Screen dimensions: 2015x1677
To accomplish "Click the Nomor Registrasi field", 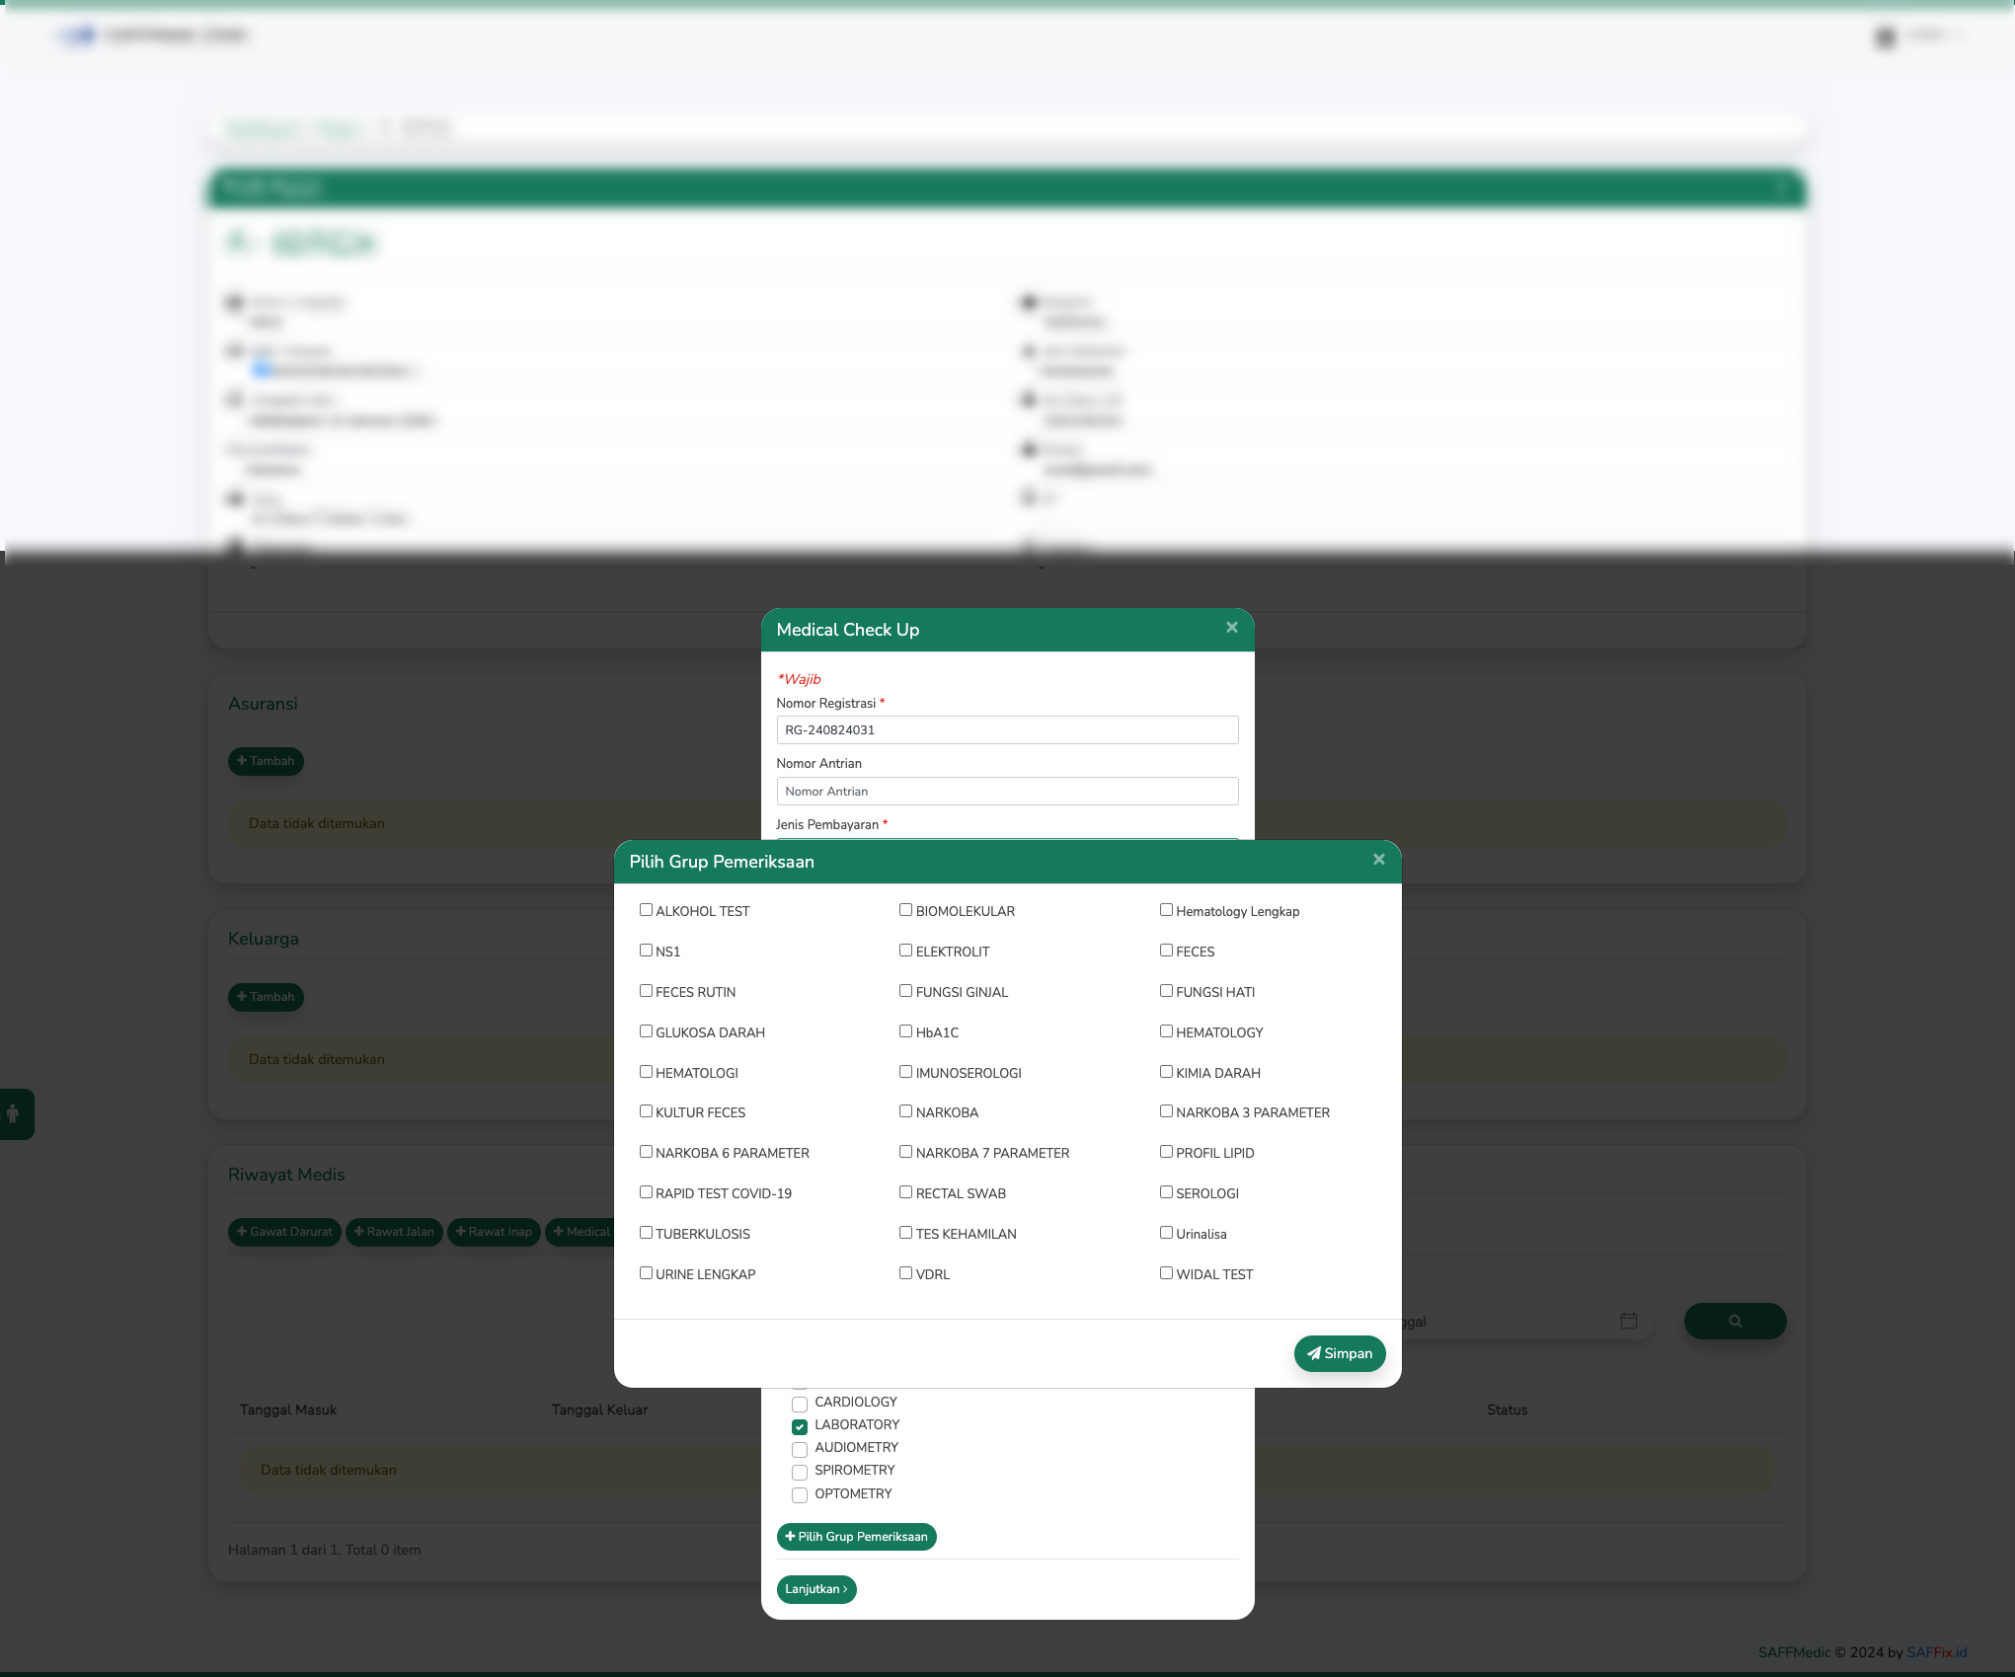I will (x=1006, y=730).
